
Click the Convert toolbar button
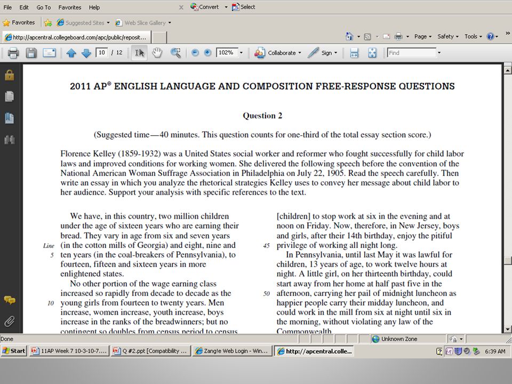point(205,7)
